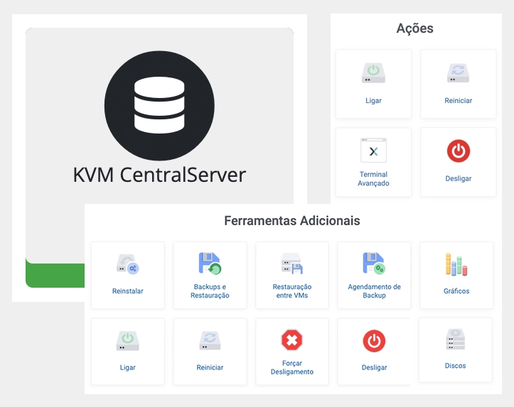Select the KVM CentralServer title text
Screen dimensions: 514x407
[159, 174]
